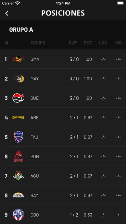The height and width of the screenshot is (224, 126).
Task: Select the LOC column header
Action: [x=103, y=43]
